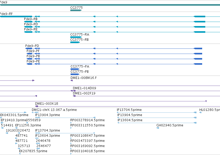Click the EK043301.5prime EST label
Viewport: 220px width, 155px height.
tap(14, 115)
